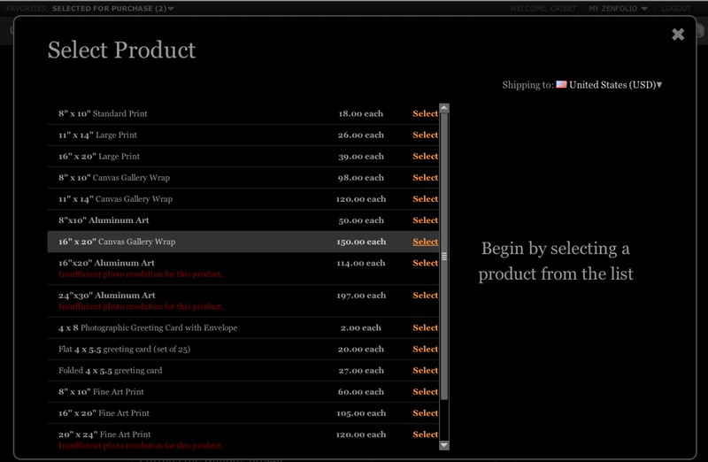The image size is (708, 462).
Task: Click the 105.00 each price
Action: [361, 412]
